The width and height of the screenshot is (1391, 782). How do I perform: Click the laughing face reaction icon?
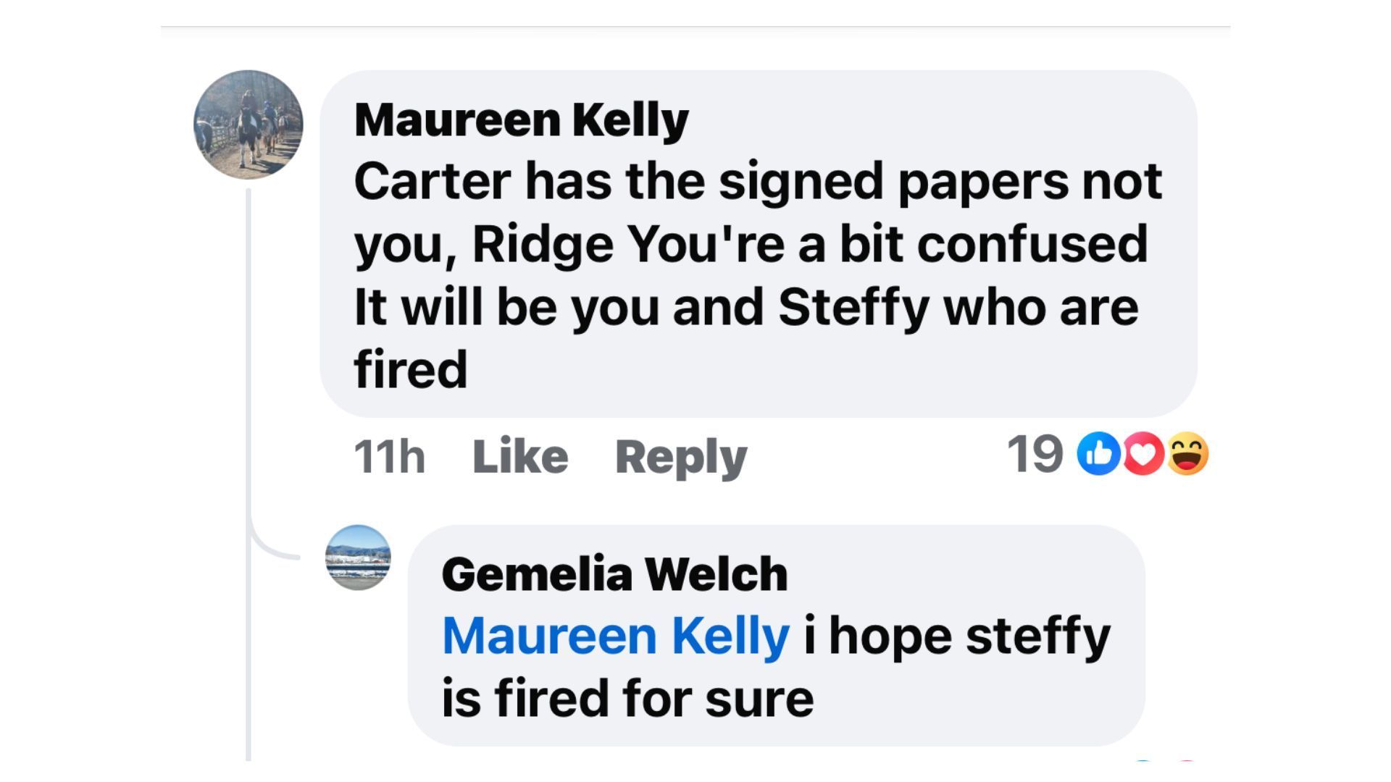coord(1187,454)
